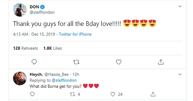
Task: Expand options chevron on Heych's reply
Action: click(180, 75)
